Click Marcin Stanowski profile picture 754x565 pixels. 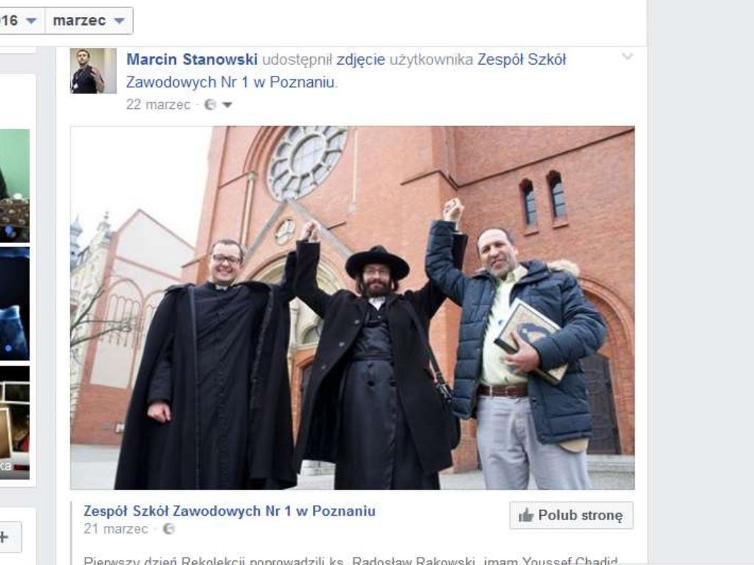tap(94, 71)
